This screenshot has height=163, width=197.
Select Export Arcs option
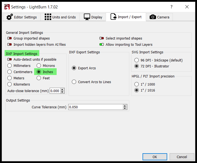coord(74,68)
